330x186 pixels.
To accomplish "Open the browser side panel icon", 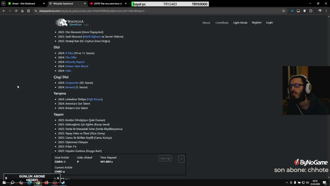I will (x=28, y=11).
